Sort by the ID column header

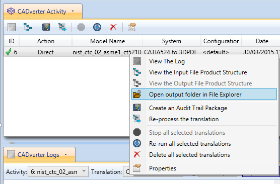(12, 41)
